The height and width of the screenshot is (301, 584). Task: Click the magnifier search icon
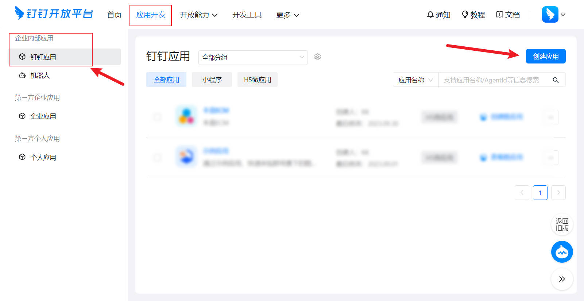(556, 80)
